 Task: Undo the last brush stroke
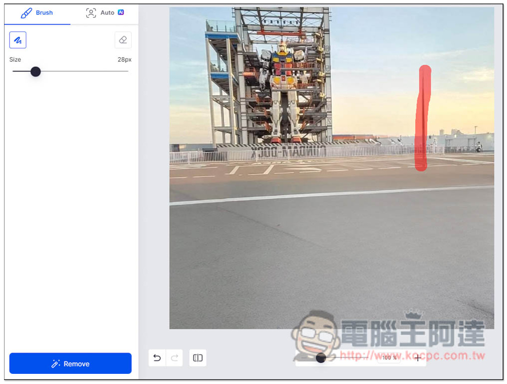tap(157, 358)
